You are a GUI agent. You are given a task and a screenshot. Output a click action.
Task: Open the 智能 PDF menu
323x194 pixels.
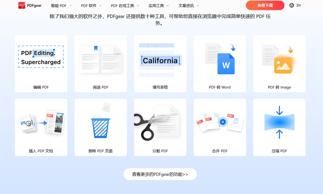point(59,6)
